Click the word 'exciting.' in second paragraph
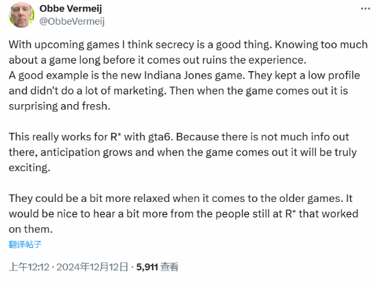The height and width of the screenshot is (282, 377). 29,168
